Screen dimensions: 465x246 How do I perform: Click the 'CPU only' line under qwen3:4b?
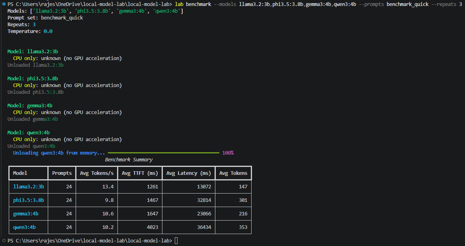(67, 139)
